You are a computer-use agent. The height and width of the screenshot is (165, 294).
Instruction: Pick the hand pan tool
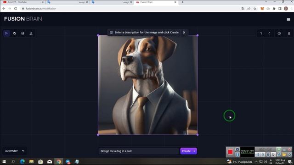15,33
